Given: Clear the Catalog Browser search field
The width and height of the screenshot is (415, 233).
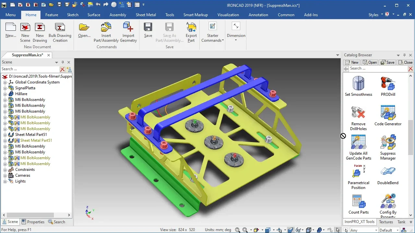Looking at the screenshot, I should coord(410,69).
